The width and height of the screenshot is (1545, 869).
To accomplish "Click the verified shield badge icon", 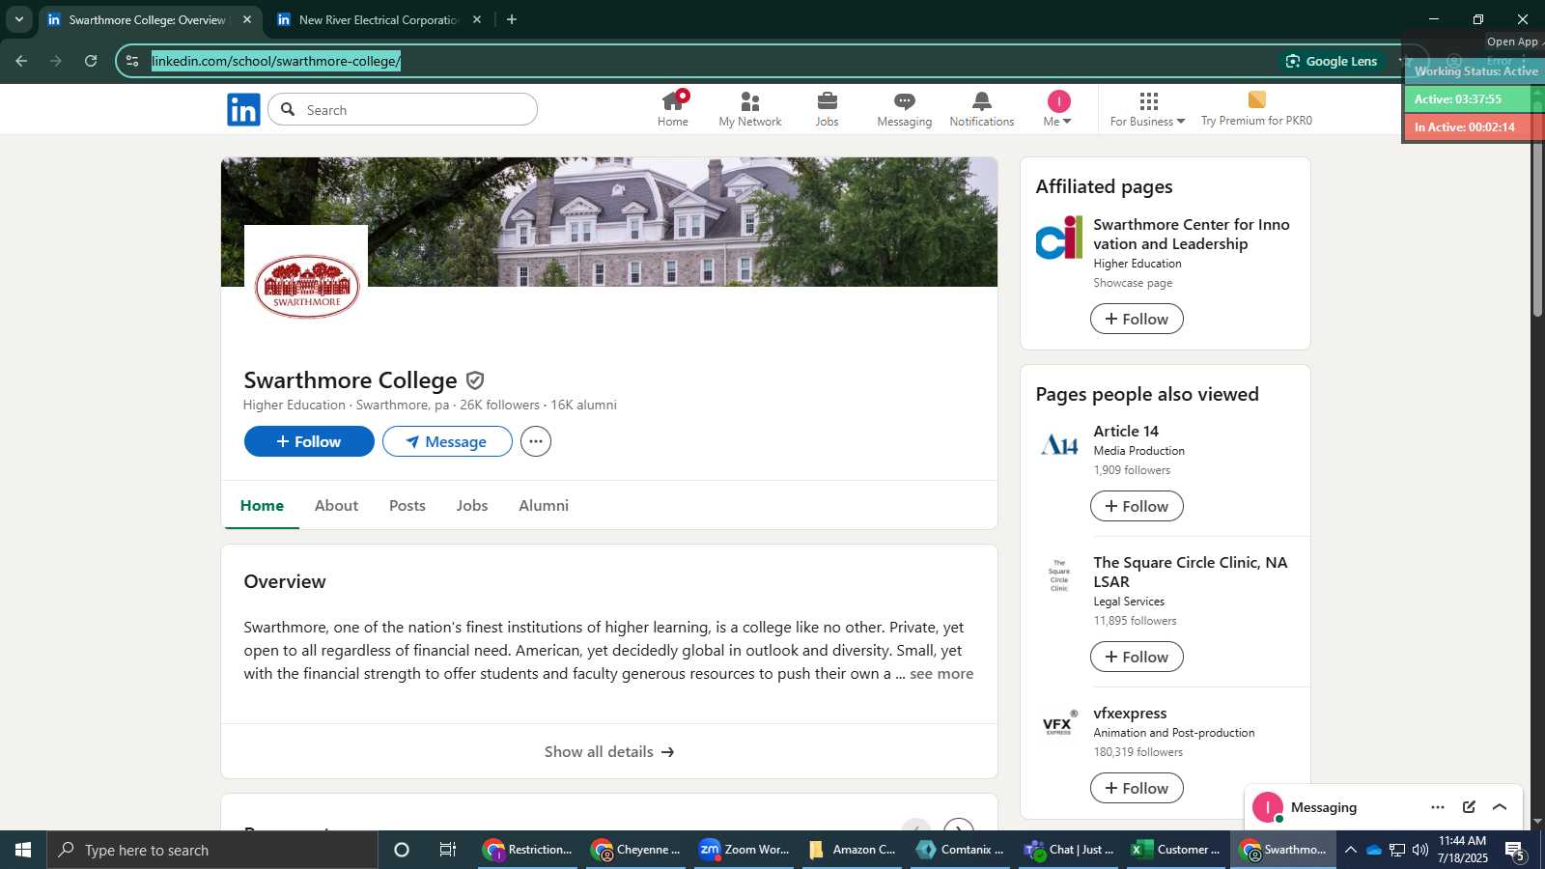I will coord(475,380).
